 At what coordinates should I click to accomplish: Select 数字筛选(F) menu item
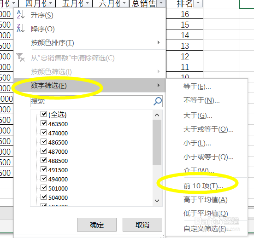(89, 86)
